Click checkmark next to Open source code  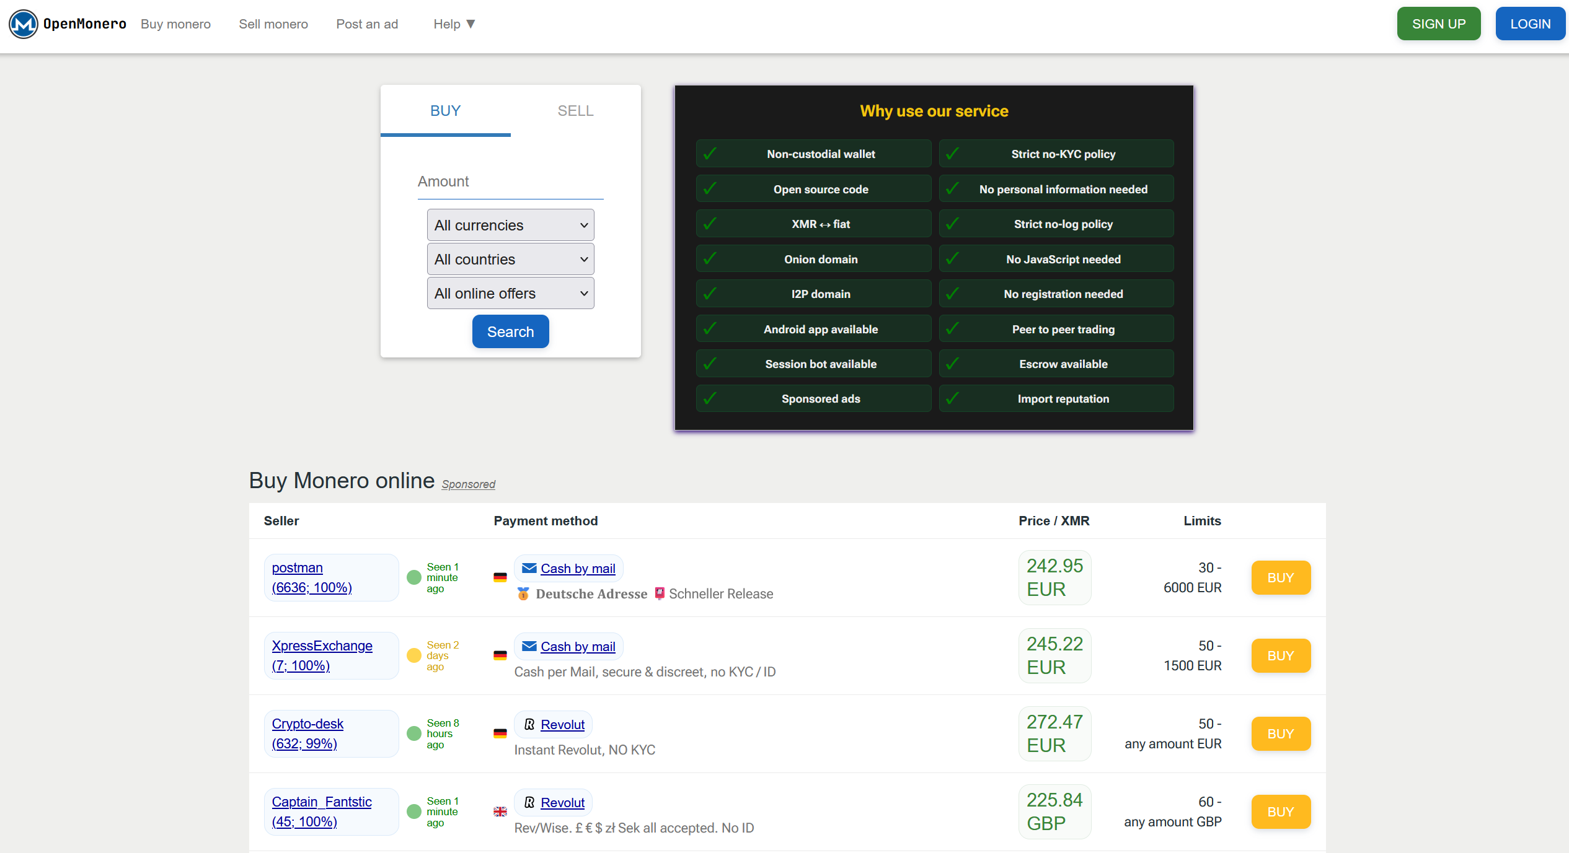tap(710, 189)
